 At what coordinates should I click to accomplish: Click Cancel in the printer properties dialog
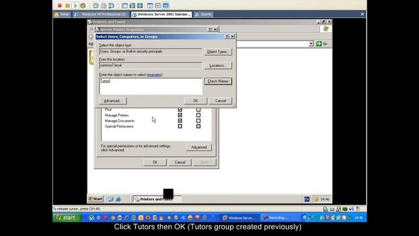pos(180,162)
